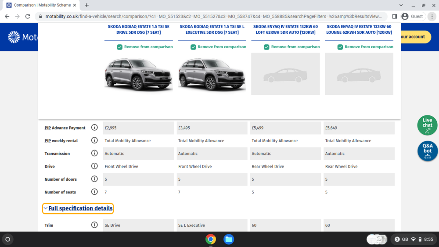Viewport: 439px width, 247px height.
Task: Click the Motability logo
Action: [x=22, y=37]
